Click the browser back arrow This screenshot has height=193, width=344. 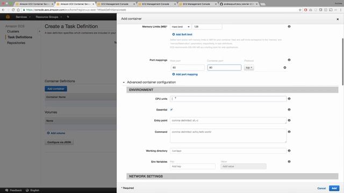point(3,10)
